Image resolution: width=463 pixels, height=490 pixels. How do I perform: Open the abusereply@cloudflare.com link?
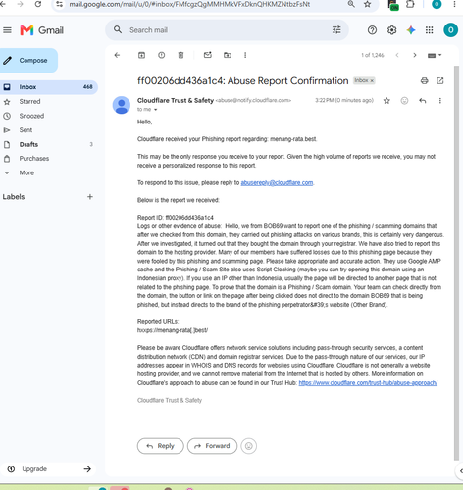pyautogui.click(x=277, y=183)
